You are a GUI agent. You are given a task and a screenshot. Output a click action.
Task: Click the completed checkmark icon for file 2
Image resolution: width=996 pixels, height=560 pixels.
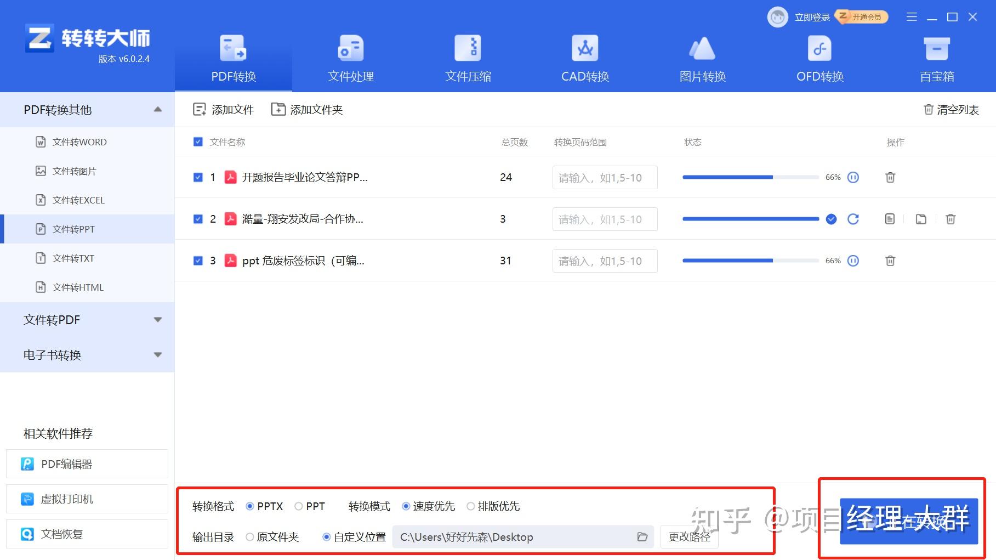(831, 219)
